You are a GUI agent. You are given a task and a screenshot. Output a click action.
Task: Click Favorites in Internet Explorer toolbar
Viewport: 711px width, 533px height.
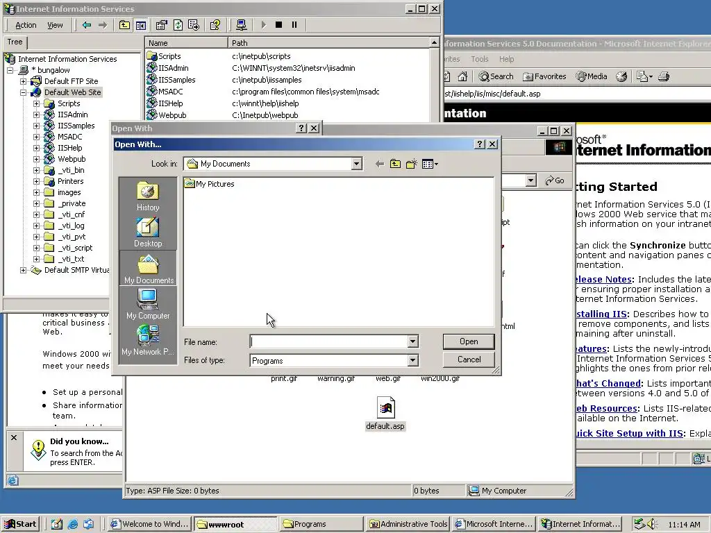[544, 76]
